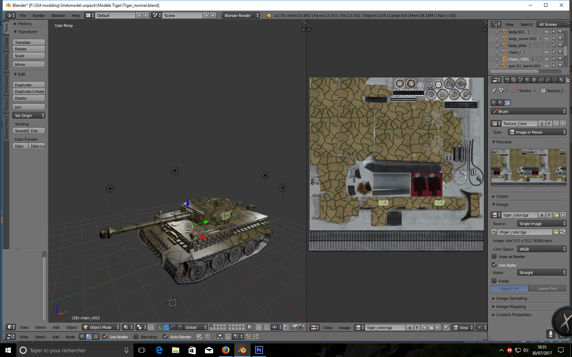Open Object Data tab triangle icon

point(555,80)
